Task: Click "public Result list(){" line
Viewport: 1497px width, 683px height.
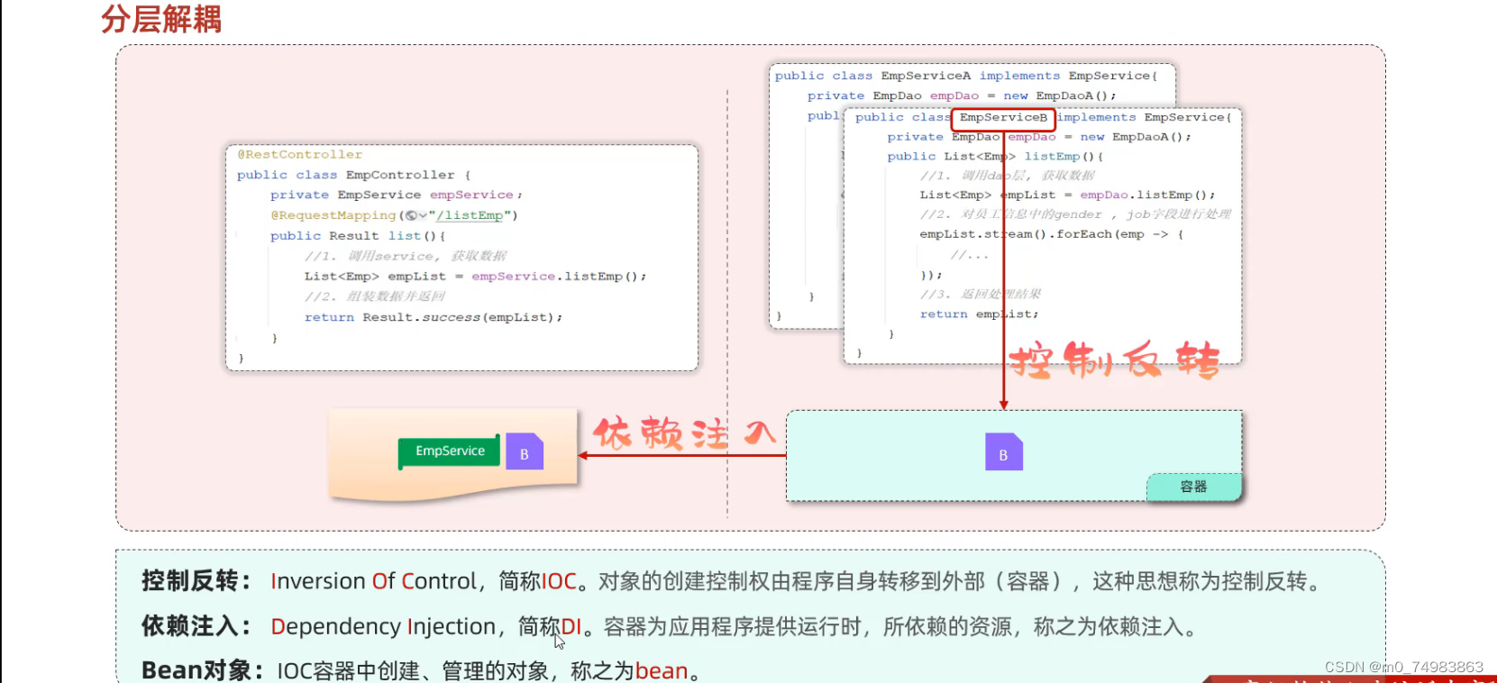Action: tap(358, 235)
